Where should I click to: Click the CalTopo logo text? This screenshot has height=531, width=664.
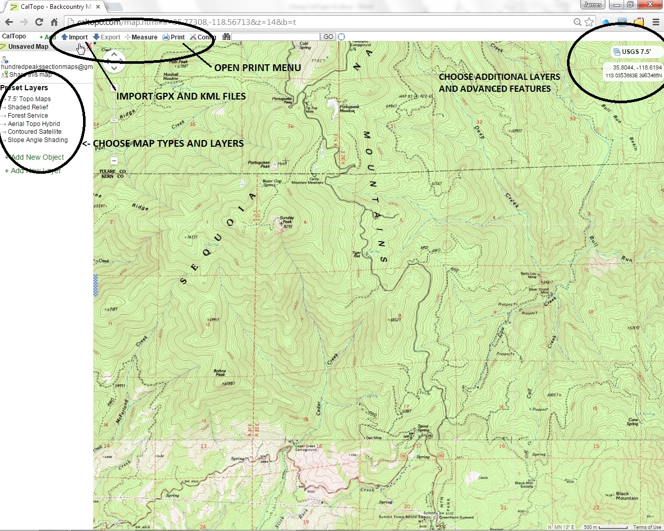coord(14,36)
